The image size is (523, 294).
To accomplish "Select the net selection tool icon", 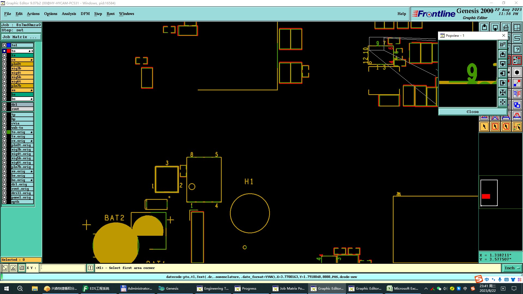I will [x=517, y=127].
